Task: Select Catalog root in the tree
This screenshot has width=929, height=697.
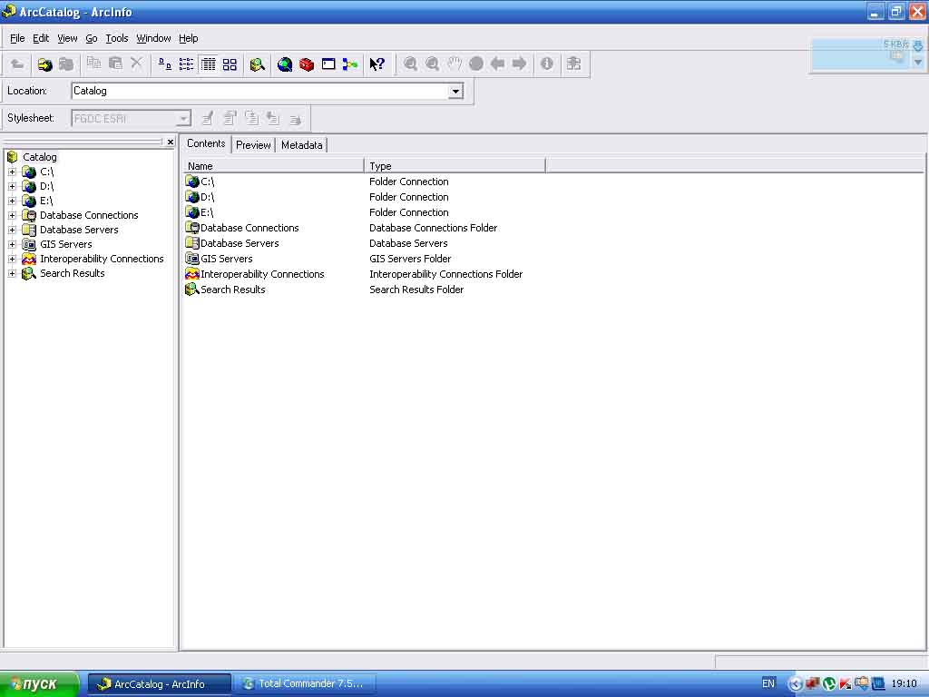Action: [x=40, y=157]
